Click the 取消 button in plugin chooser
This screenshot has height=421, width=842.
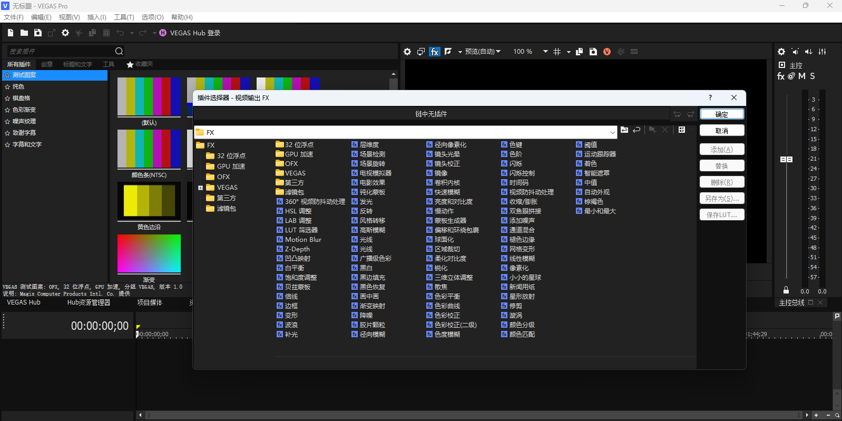pyautogui.click(x=722, y=131)
